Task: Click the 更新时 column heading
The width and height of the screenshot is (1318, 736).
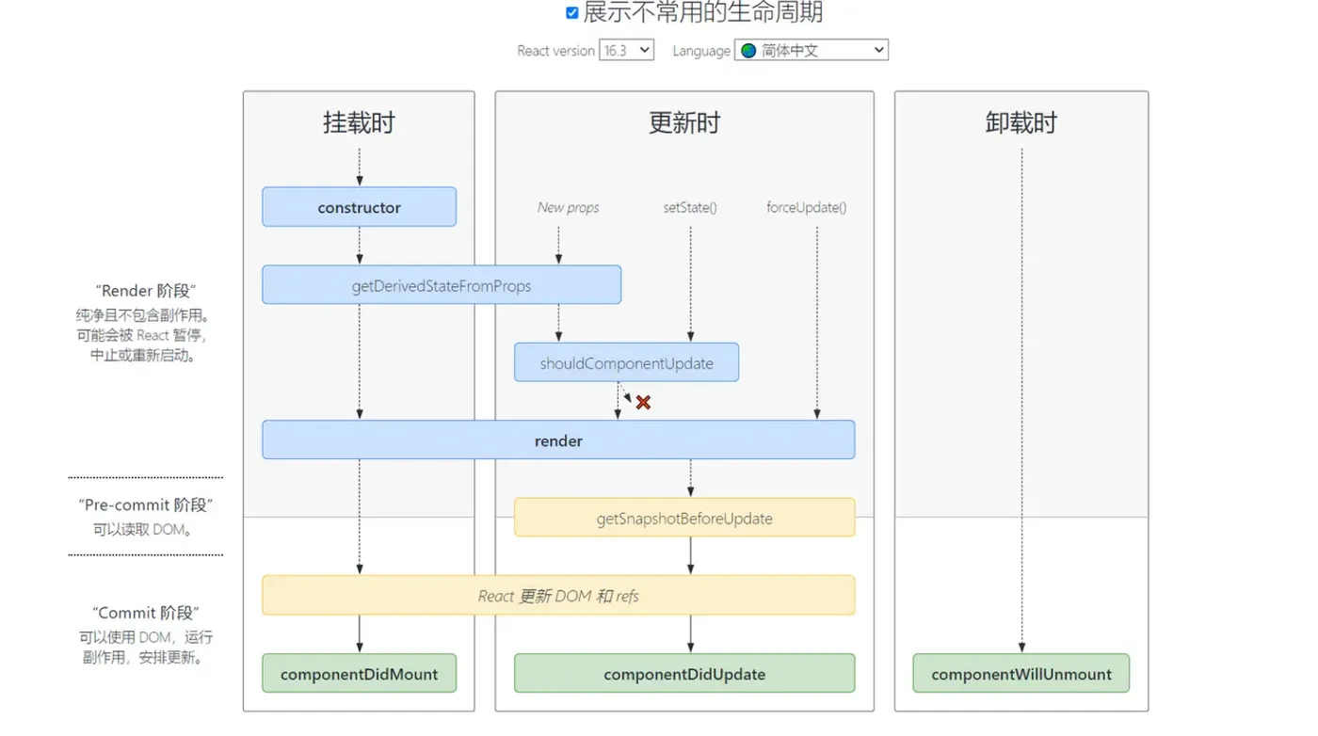Action: pyautogui.click(x=684, y=123)
